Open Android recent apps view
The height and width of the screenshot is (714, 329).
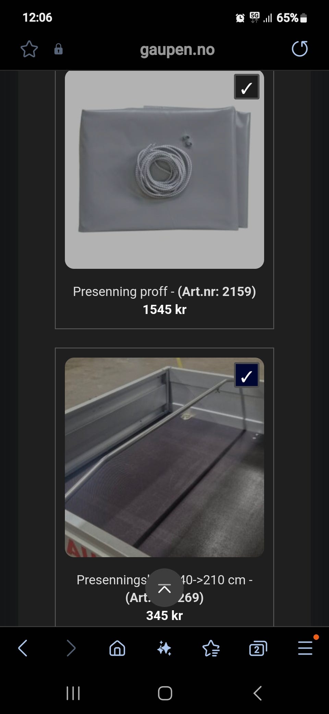pos(73,693)
